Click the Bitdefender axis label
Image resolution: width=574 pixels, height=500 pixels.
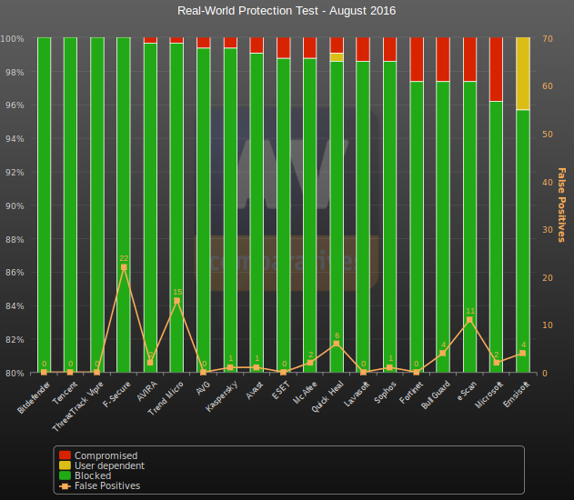tap(34, 397)
